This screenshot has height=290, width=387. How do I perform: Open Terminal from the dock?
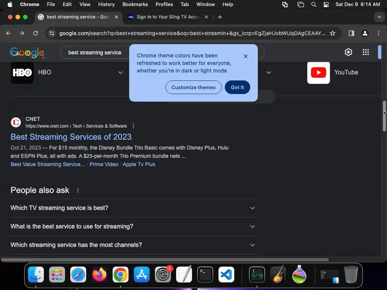point(205,275)
